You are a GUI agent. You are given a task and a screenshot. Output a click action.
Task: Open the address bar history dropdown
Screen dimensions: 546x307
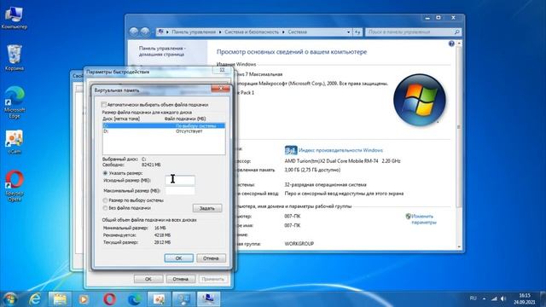[x=349, y=32]
